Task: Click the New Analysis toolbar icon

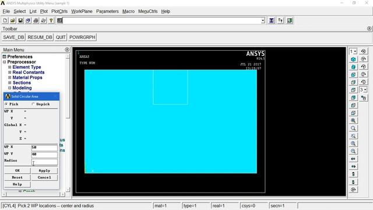Action: 5,20
